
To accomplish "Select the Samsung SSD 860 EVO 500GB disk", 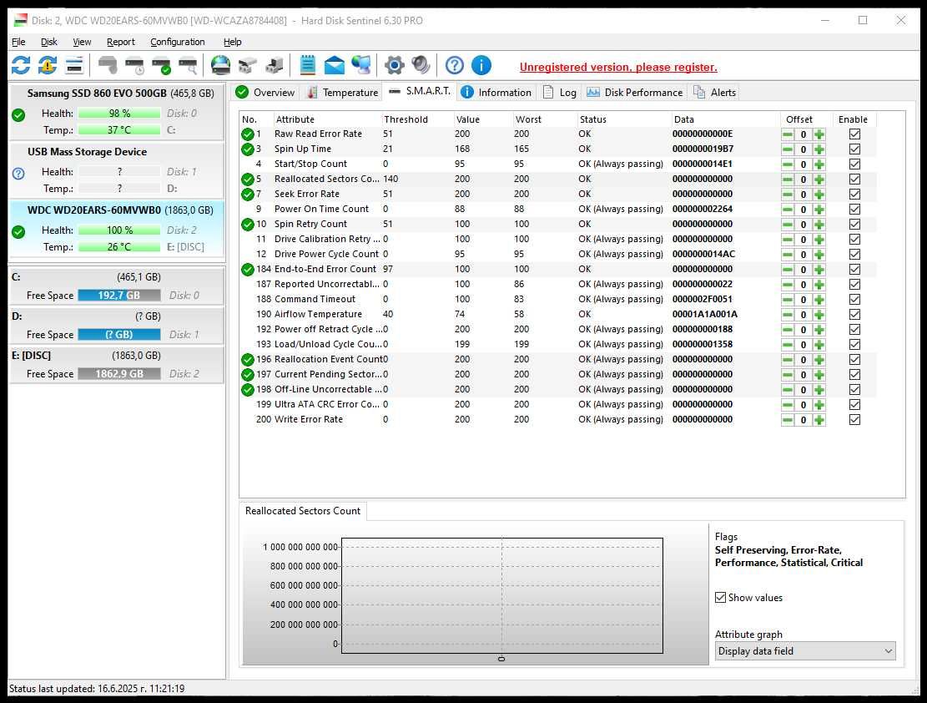I will pos(117,110).
